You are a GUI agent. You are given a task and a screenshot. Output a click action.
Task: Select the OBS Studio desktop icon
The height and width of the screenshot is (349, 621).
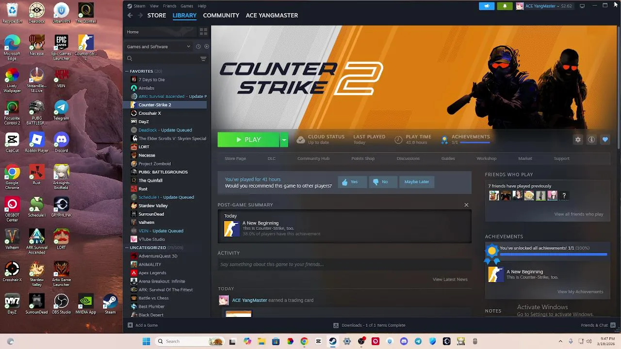[61, 304]
